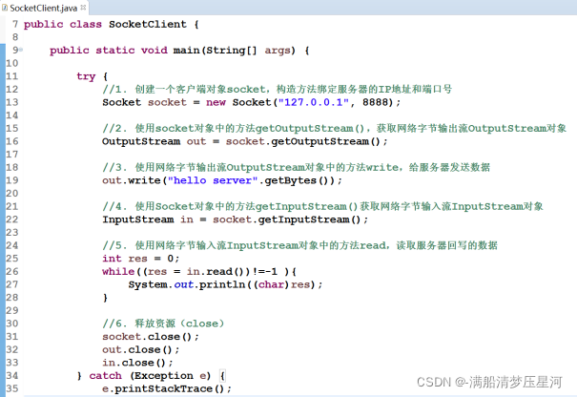Click the comment //6. close
Screen dimensions: 577x397
[163, 324]
